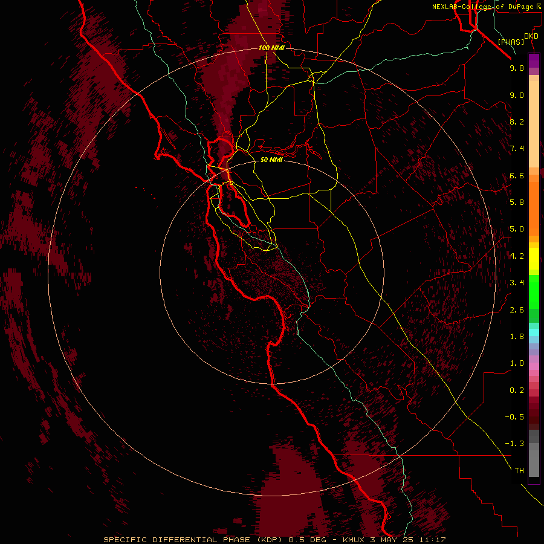The height and width of the screenshot is (544, 544).
Task: Click the 5.8 scale value
Action: coord(517,202)
